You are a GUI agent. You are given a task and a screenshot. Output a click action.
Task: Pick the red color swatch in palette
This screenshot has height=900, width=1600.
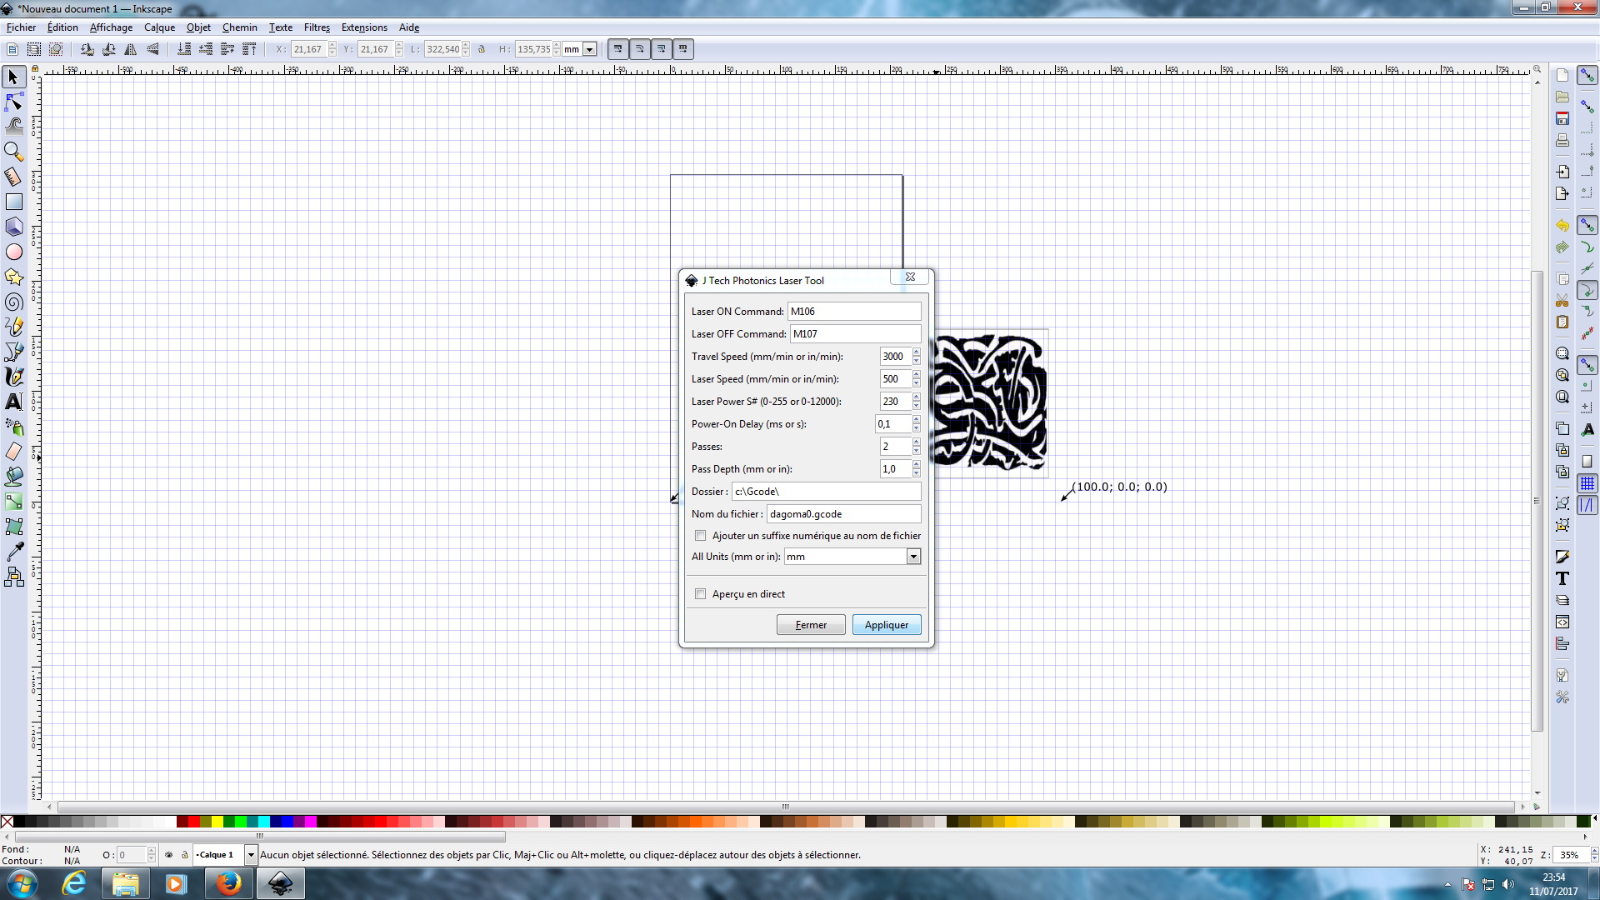click(x=194, y=822)
